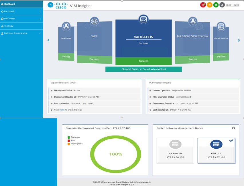Click the Cisco logo in the header

[x=61, y=5]
